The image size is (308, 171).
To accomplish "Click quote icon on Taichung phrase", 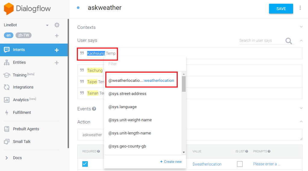I will pos(82,70).
